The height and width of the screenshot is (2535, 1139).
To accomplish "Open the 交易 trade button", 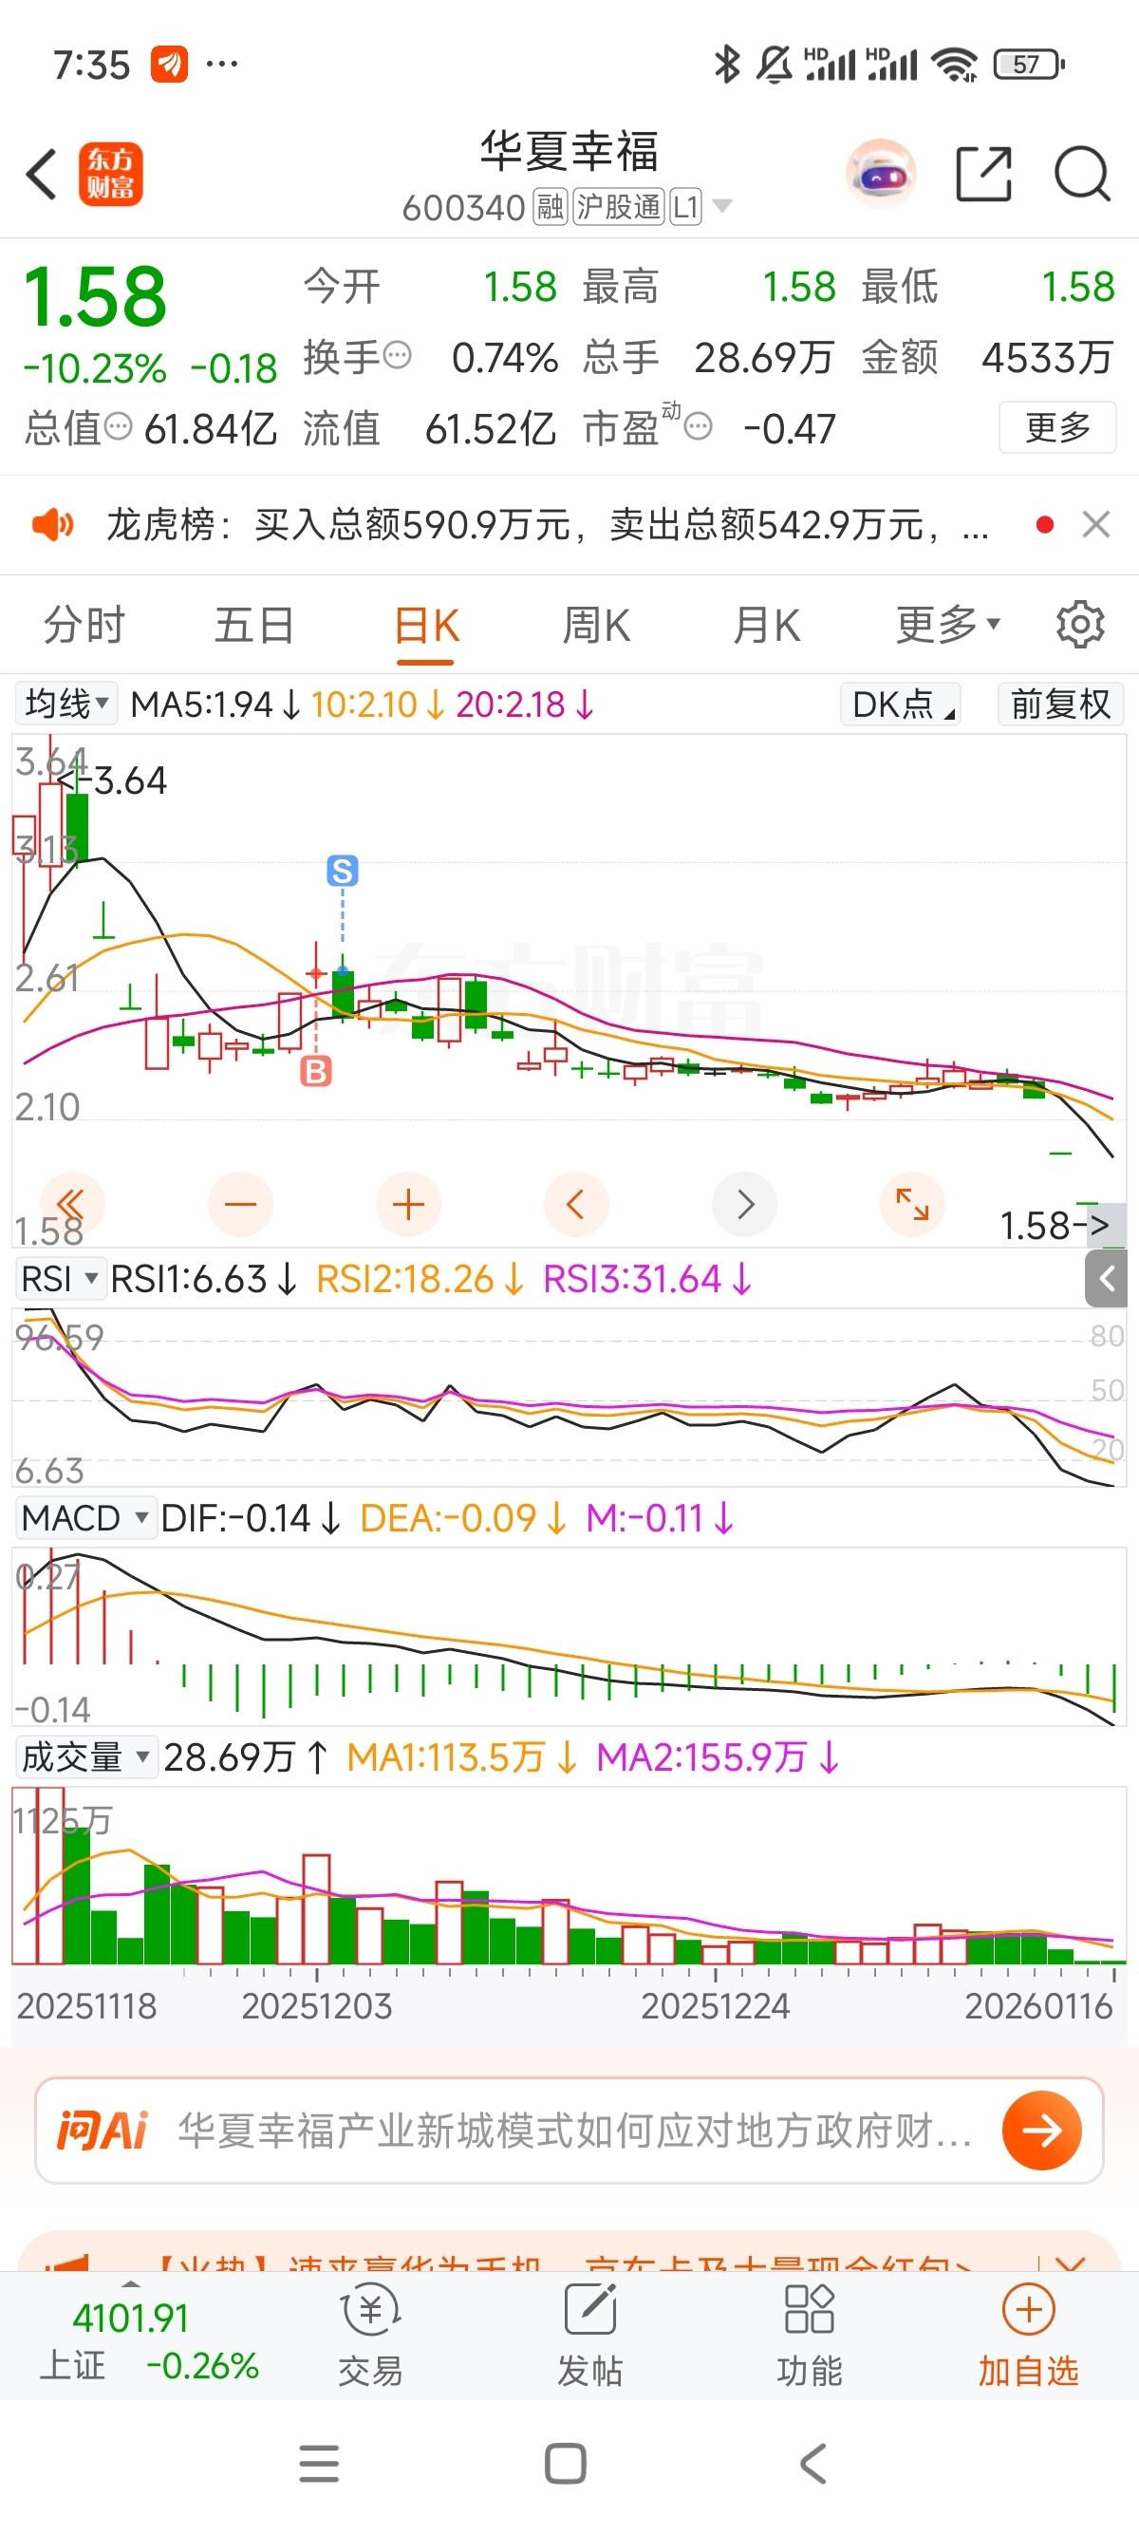I will tap(370, 2338).
